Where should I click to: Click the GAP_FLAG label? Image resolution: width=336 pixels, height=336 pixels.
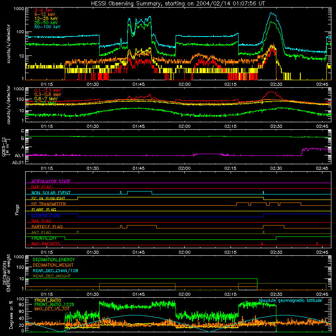pyautogui.click(x=41, y=187)
